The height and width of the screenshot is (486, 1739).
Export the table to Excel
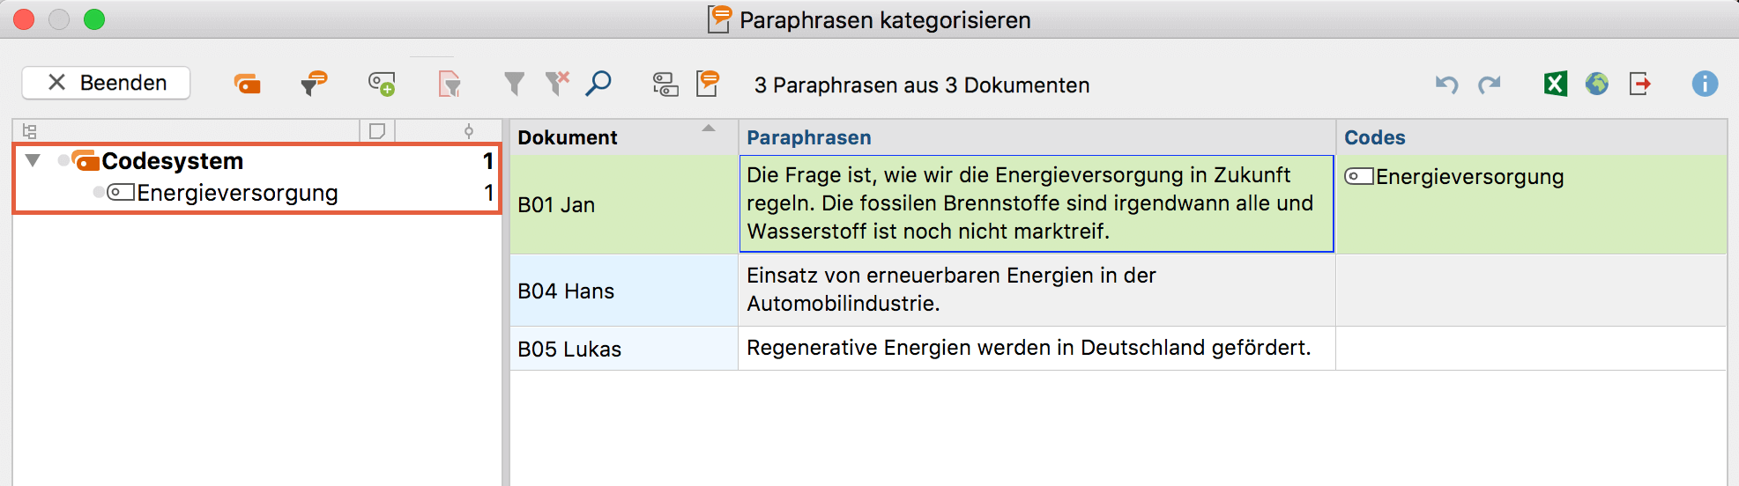pyautogui.click(x=1556, y=84)
